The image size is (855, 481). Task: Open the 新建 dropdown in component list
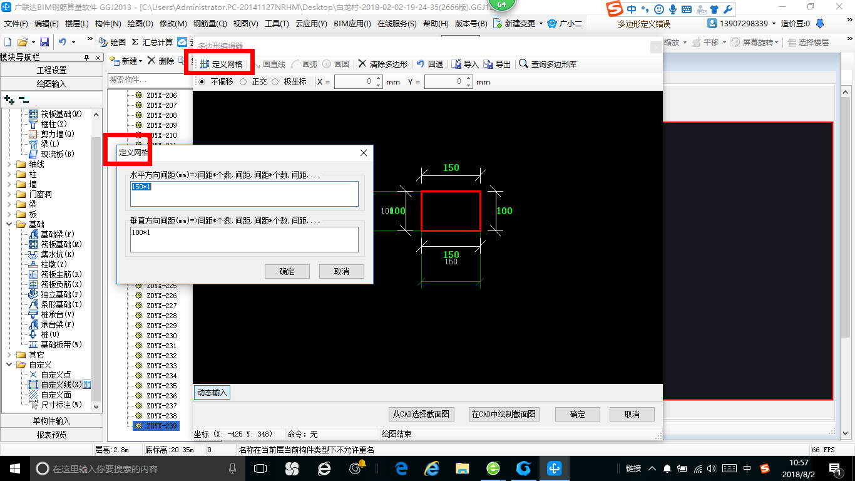point(140,61)
